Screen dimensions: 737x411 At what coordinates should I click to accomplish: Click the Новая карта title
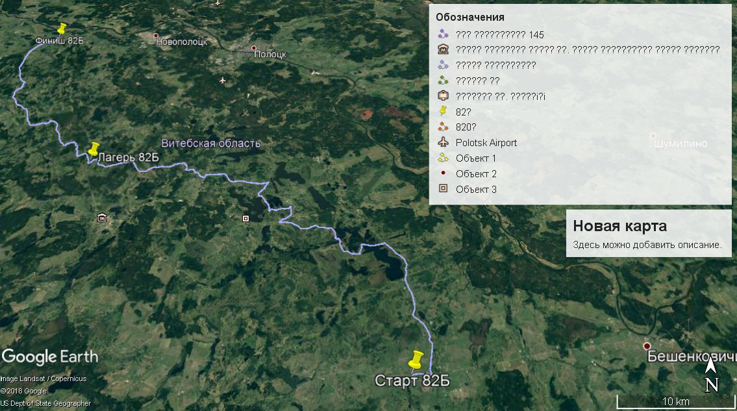click(x=619, y=226)
